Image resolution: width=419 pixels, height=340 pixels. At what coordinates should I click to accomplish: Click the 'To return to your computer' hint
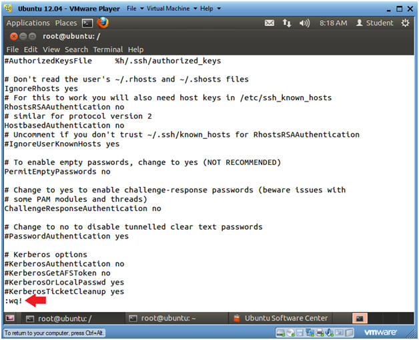(x=54, y=333)
